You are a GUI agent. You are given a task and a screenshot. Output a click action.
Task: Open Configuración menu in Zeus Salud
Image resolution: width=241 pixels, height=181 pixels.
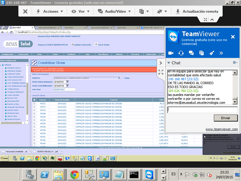tap(8, 54)
